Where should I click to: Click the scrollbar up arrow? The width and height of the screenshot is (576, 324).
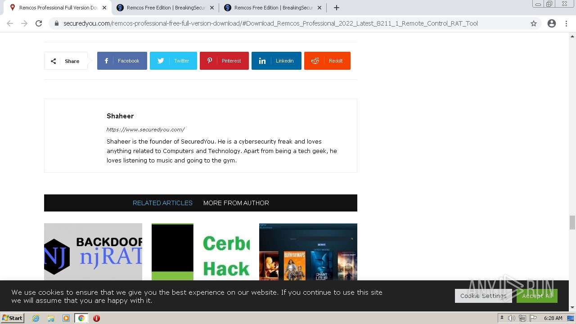572,36
